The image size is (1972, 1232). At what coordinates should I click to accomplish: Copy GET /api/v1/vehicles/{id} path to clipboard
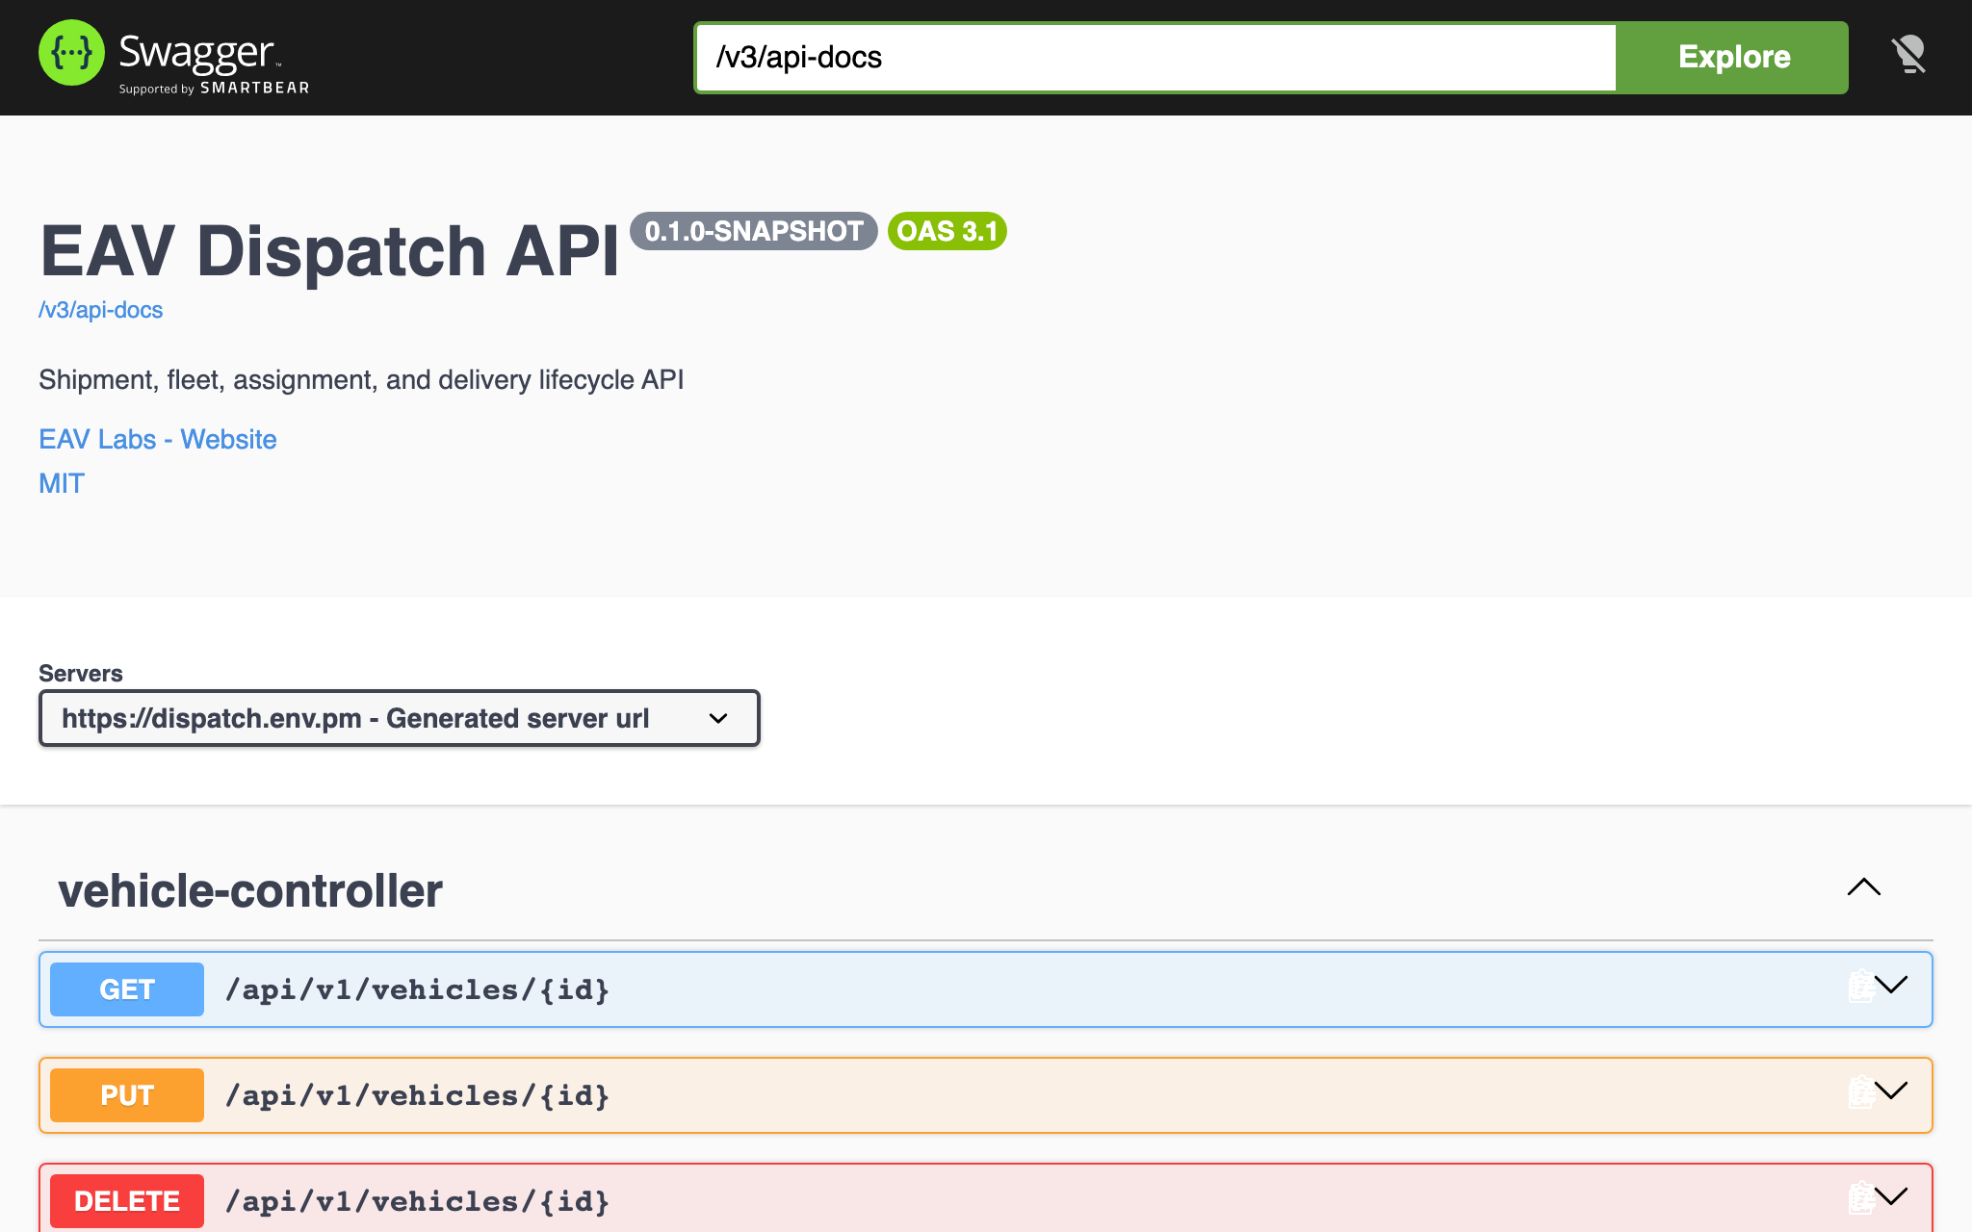click(x=1859, y=988)
